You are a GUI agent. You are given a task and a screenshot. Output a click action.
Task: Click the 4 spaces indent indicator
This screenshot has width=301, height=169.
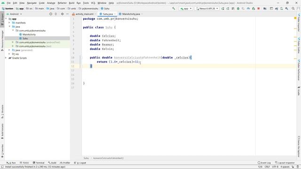[285, 167]
